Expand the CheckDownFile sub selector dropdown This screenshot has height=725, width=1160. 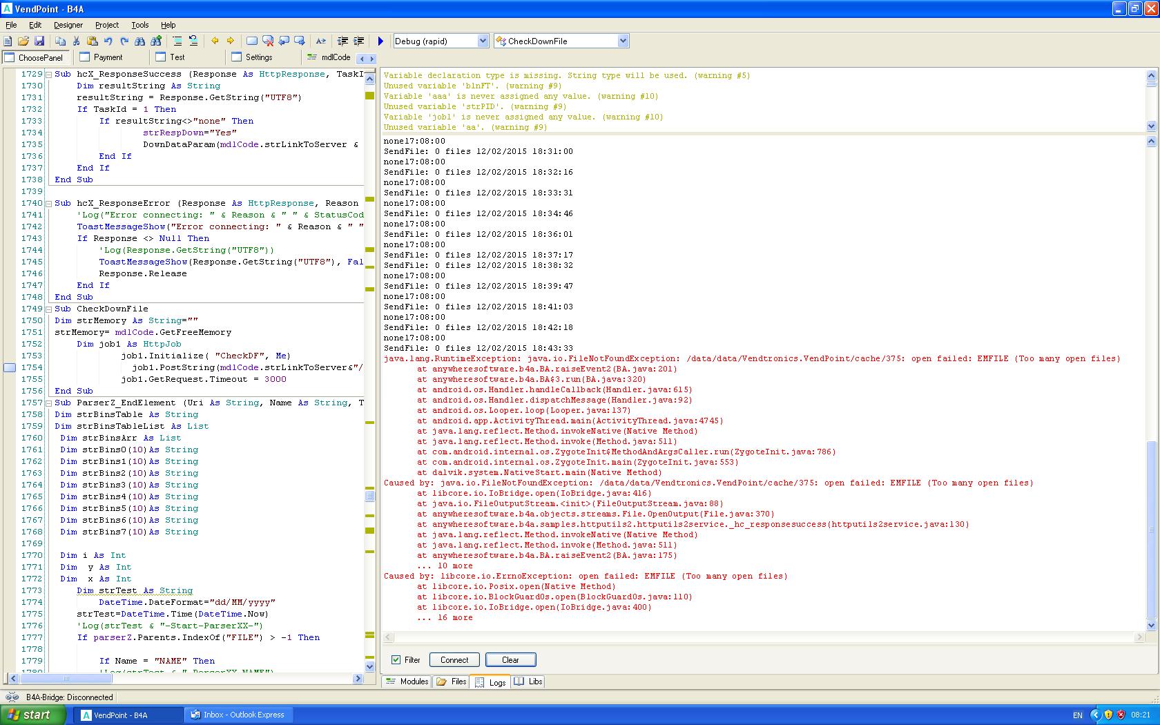[x=623, y=41]
